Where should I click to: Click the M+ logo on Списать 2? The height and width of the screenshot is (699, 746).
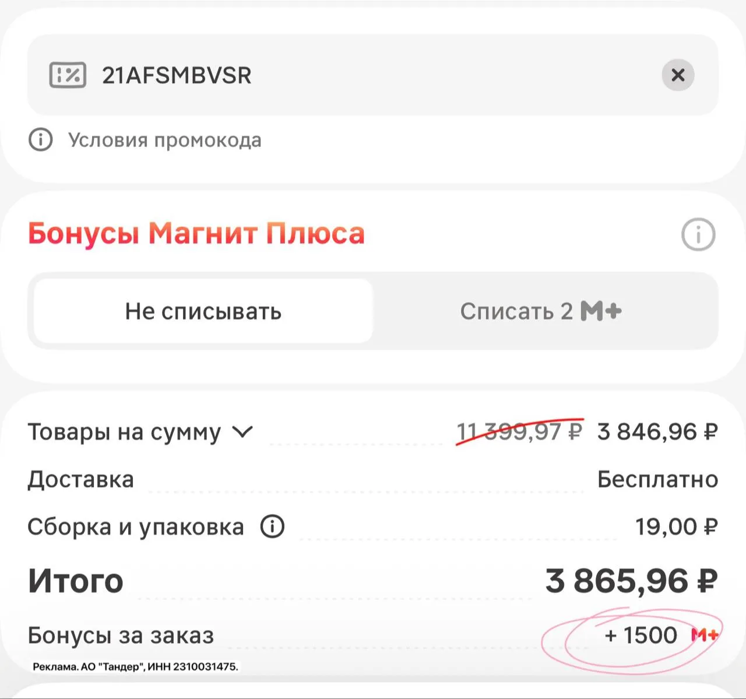(x=601, y=311)
